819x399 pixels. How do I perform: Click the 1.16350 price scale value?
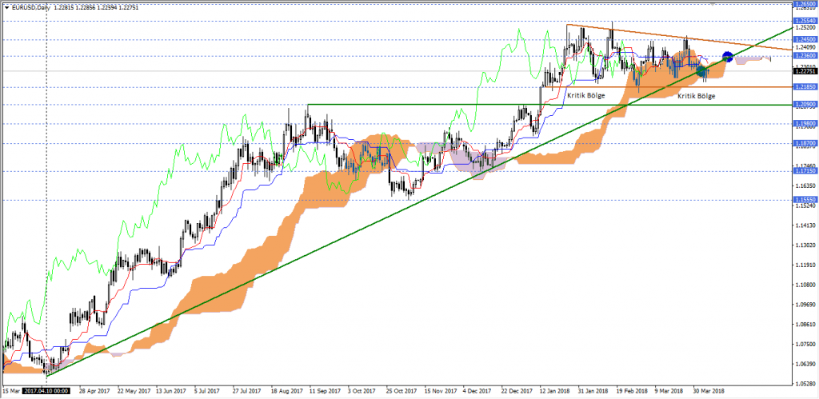click(x=805, y=186)
